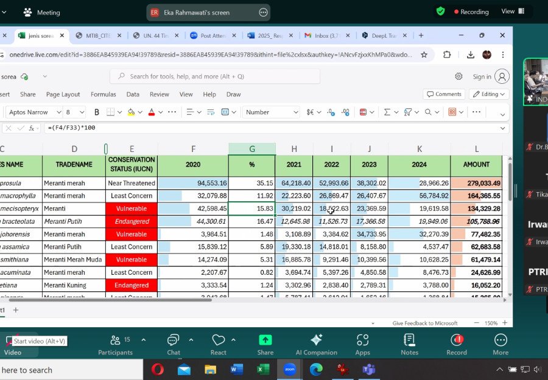
Task: Expand the Number format dropdown
Action: click(271, 112)
